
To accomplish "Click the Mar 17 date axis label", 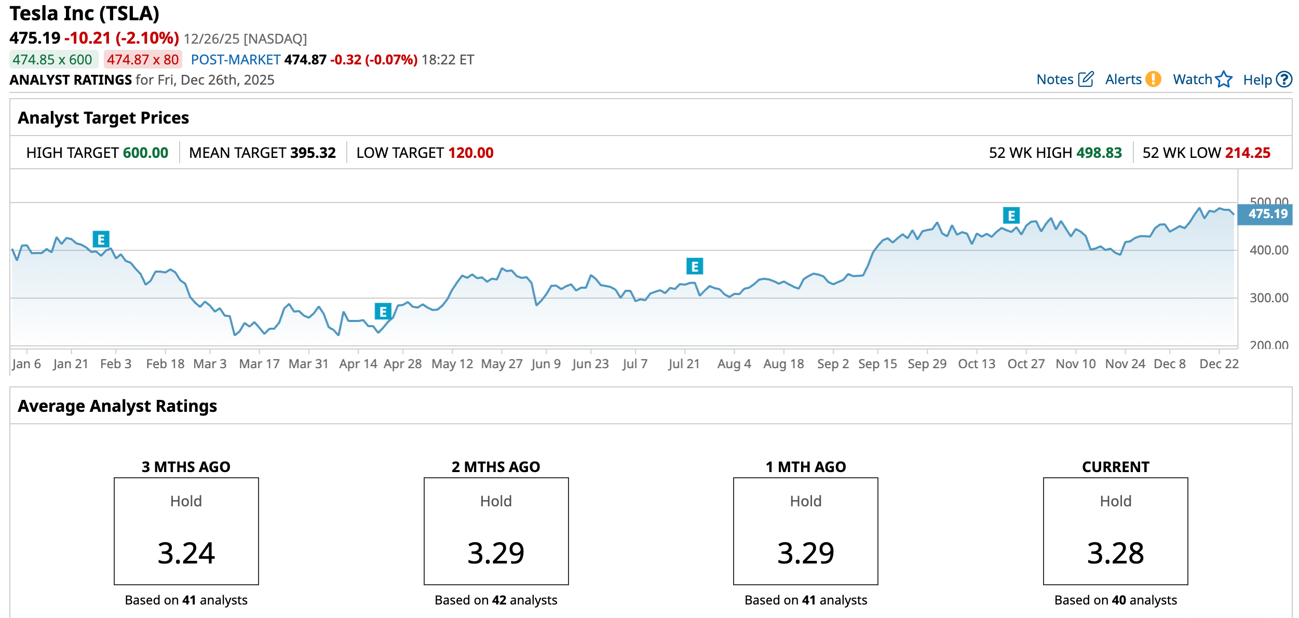I will coord(259,364).
